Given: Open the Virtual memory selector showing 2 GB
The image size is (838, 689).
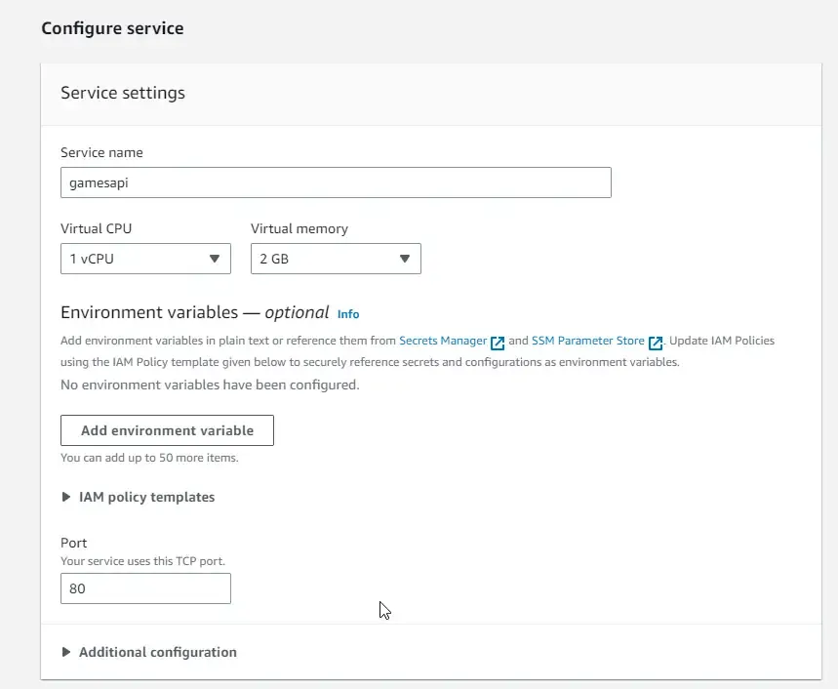Looking at the screenshot, I should coord(335,259).
